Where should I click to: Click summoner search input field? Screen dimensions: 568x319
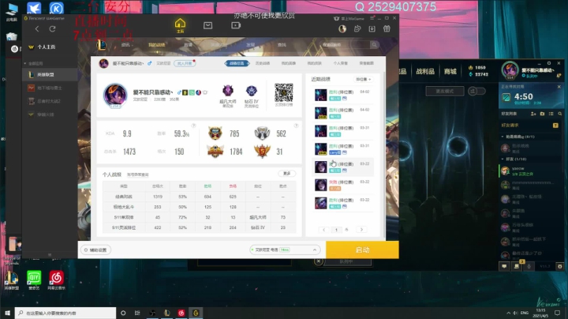point(346,44)
